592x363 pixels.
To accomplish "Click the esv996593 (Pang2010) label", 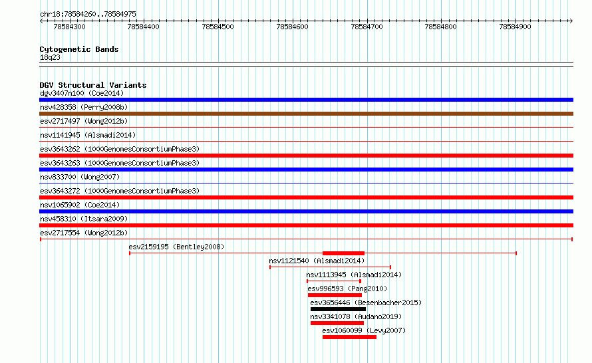I will point(347,289).
